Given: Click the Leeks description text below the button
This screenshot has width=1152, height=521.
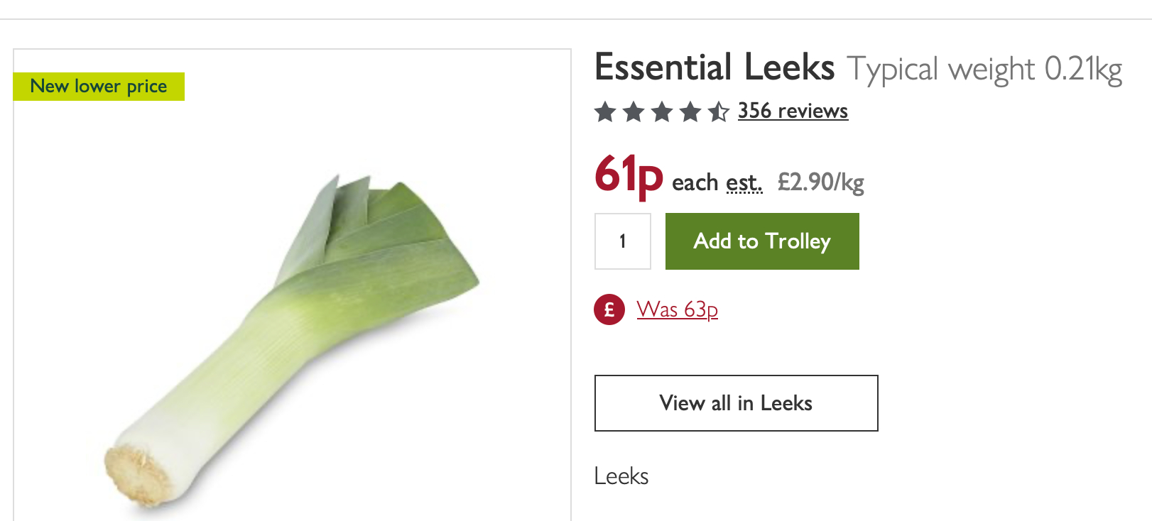Looking at the screenshot, I should 621,476.
